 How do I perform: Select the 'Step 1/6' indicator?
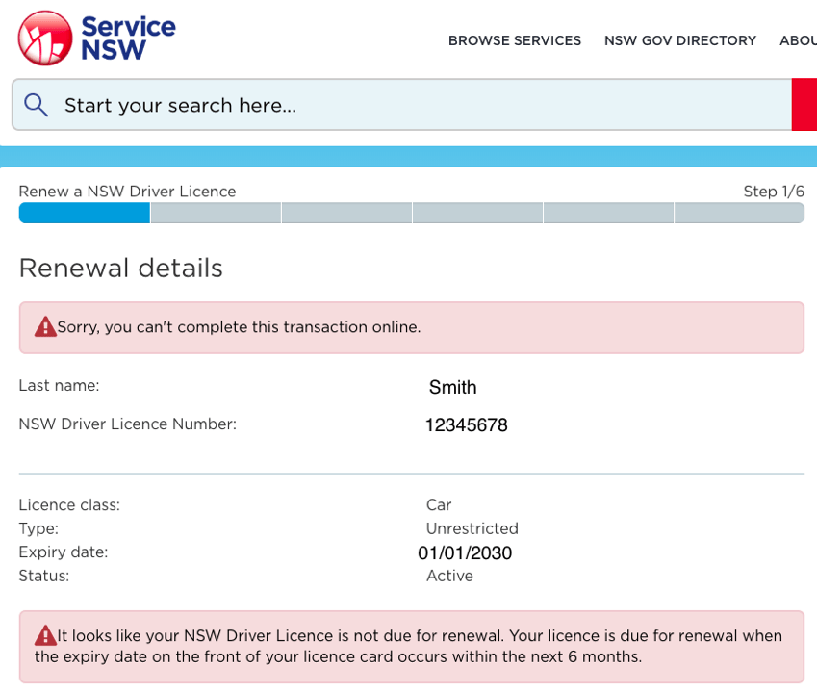(x=774, y=192)
